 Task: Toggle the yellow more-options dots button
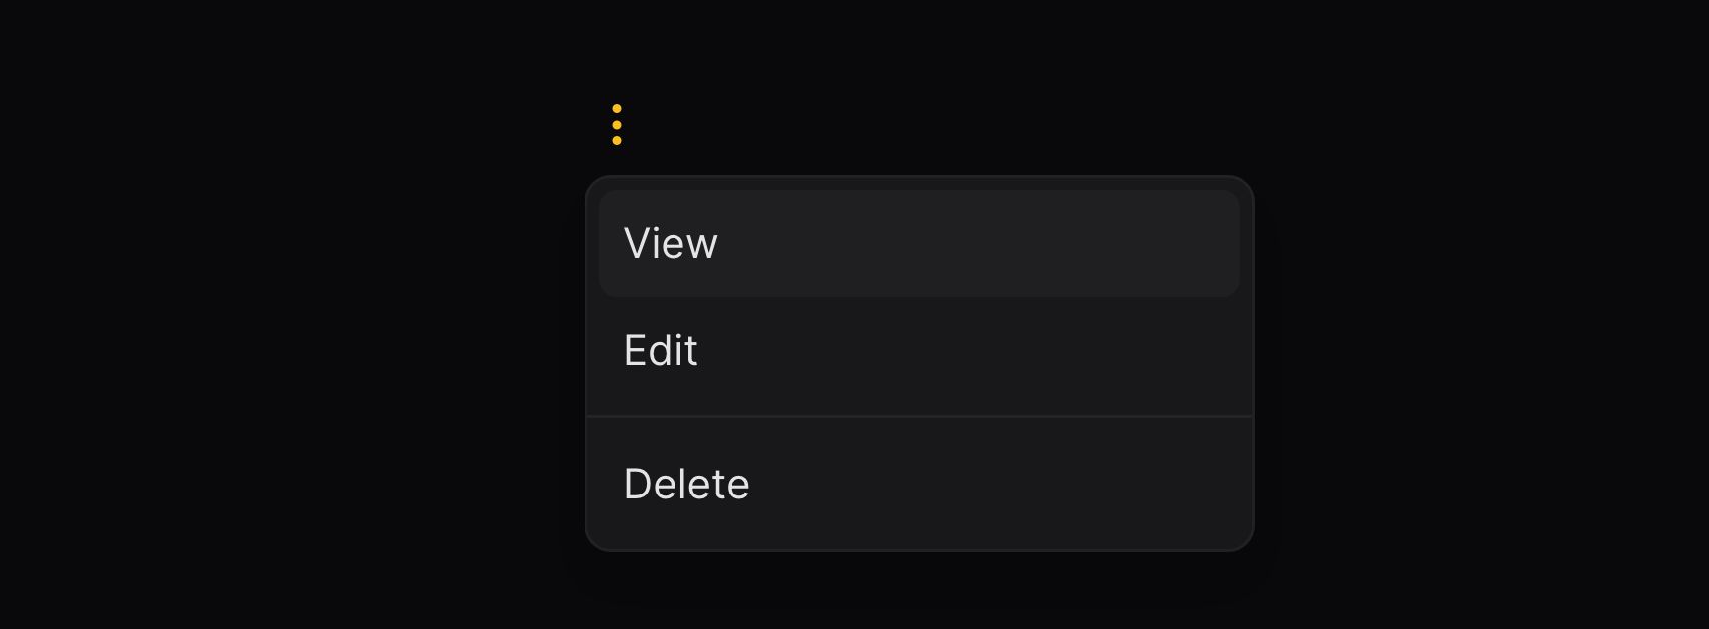tap(617, 125)
